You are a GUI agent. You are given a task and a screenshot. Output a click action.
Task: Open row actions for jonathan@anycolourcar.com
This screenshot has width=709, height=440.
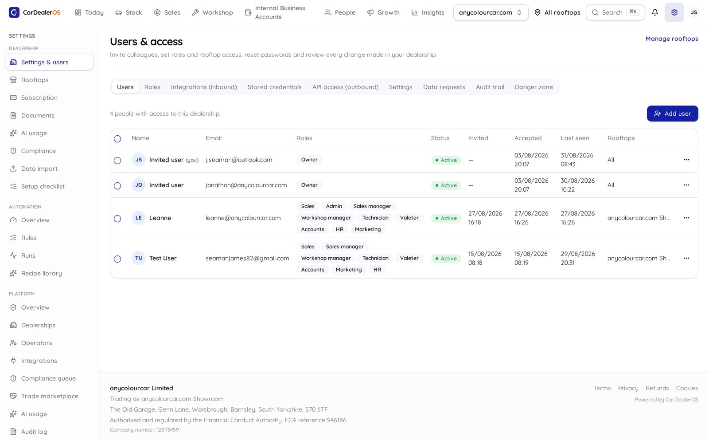(686, 185)
